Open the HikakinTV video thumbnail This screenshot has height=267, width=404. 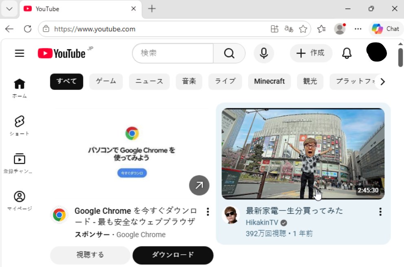point(303,154)
